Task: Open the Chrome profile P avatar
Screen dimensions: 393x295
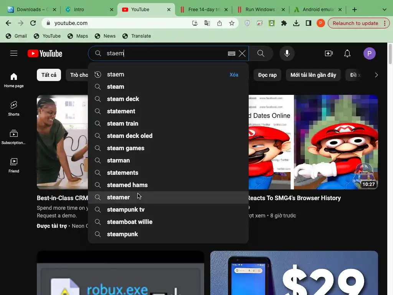Action: 320,23
